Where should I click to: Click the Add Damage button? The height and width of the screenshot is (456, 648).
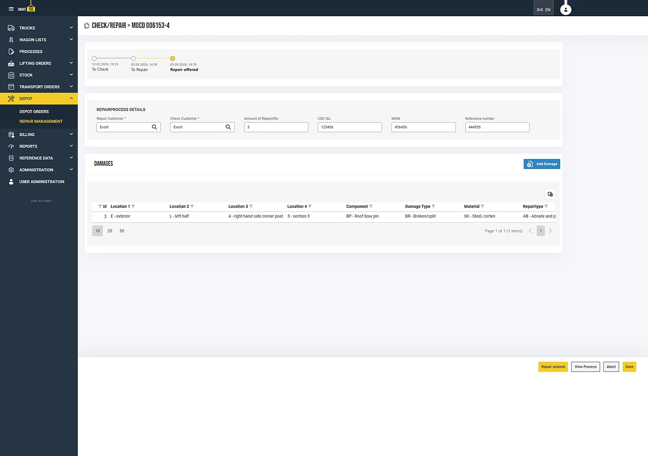542,164
